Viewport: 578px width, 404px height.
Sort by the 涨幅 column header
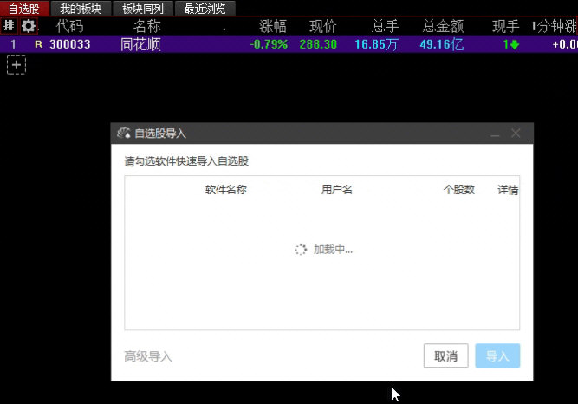(272, 26)
